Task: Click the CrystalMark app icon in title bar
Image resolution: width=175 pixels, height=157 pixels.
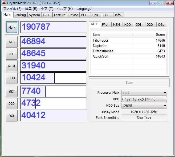Action: [x=4, y=3]
